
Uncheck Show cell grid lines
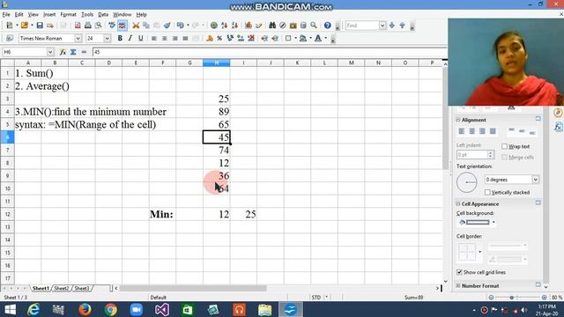pos(459,272)
